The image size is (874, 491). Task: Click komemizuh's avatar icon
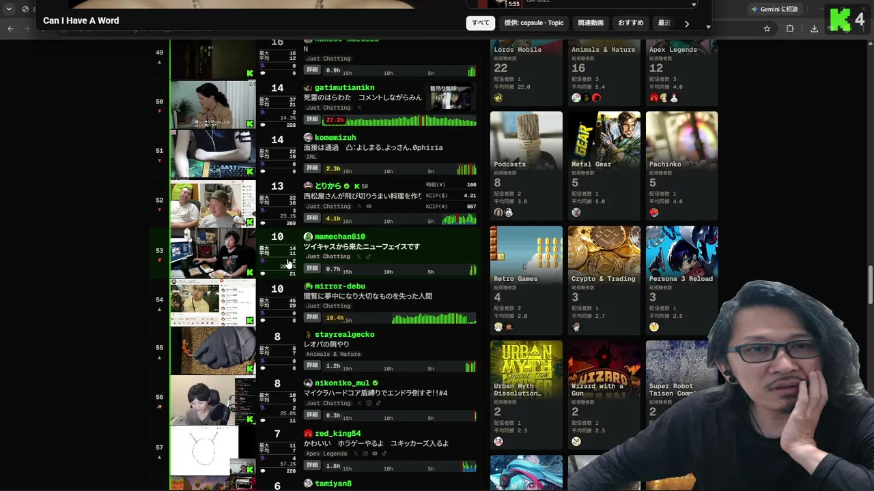pos(308,138)
